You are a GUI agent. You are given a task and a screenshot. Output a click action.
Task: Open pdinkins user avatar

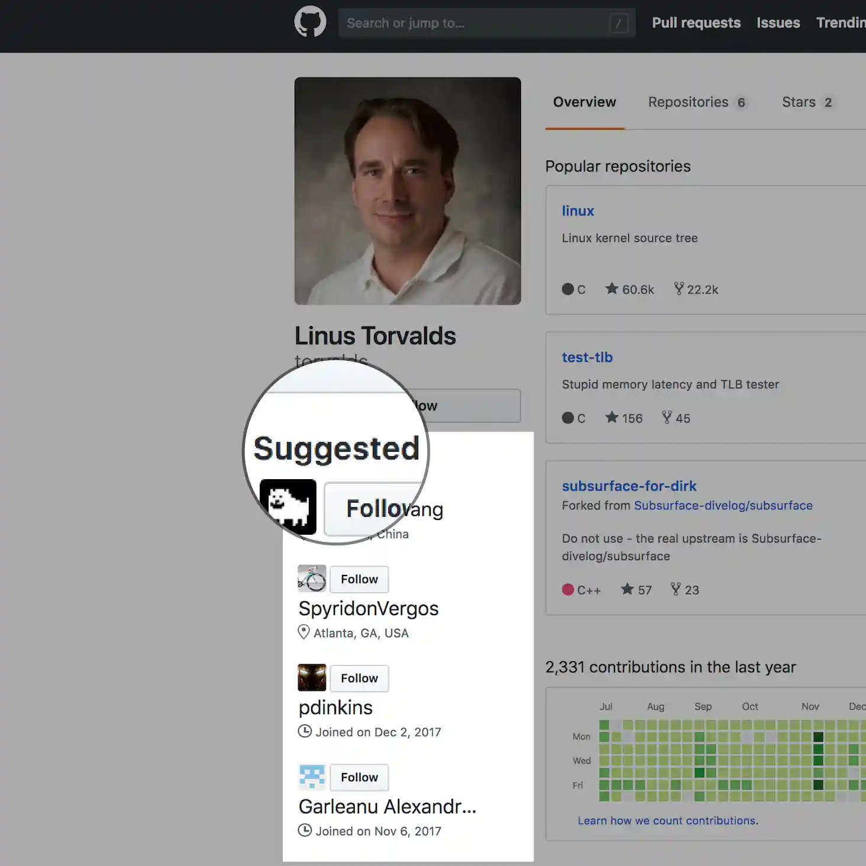pyautogui.click(x=312, y=678)
